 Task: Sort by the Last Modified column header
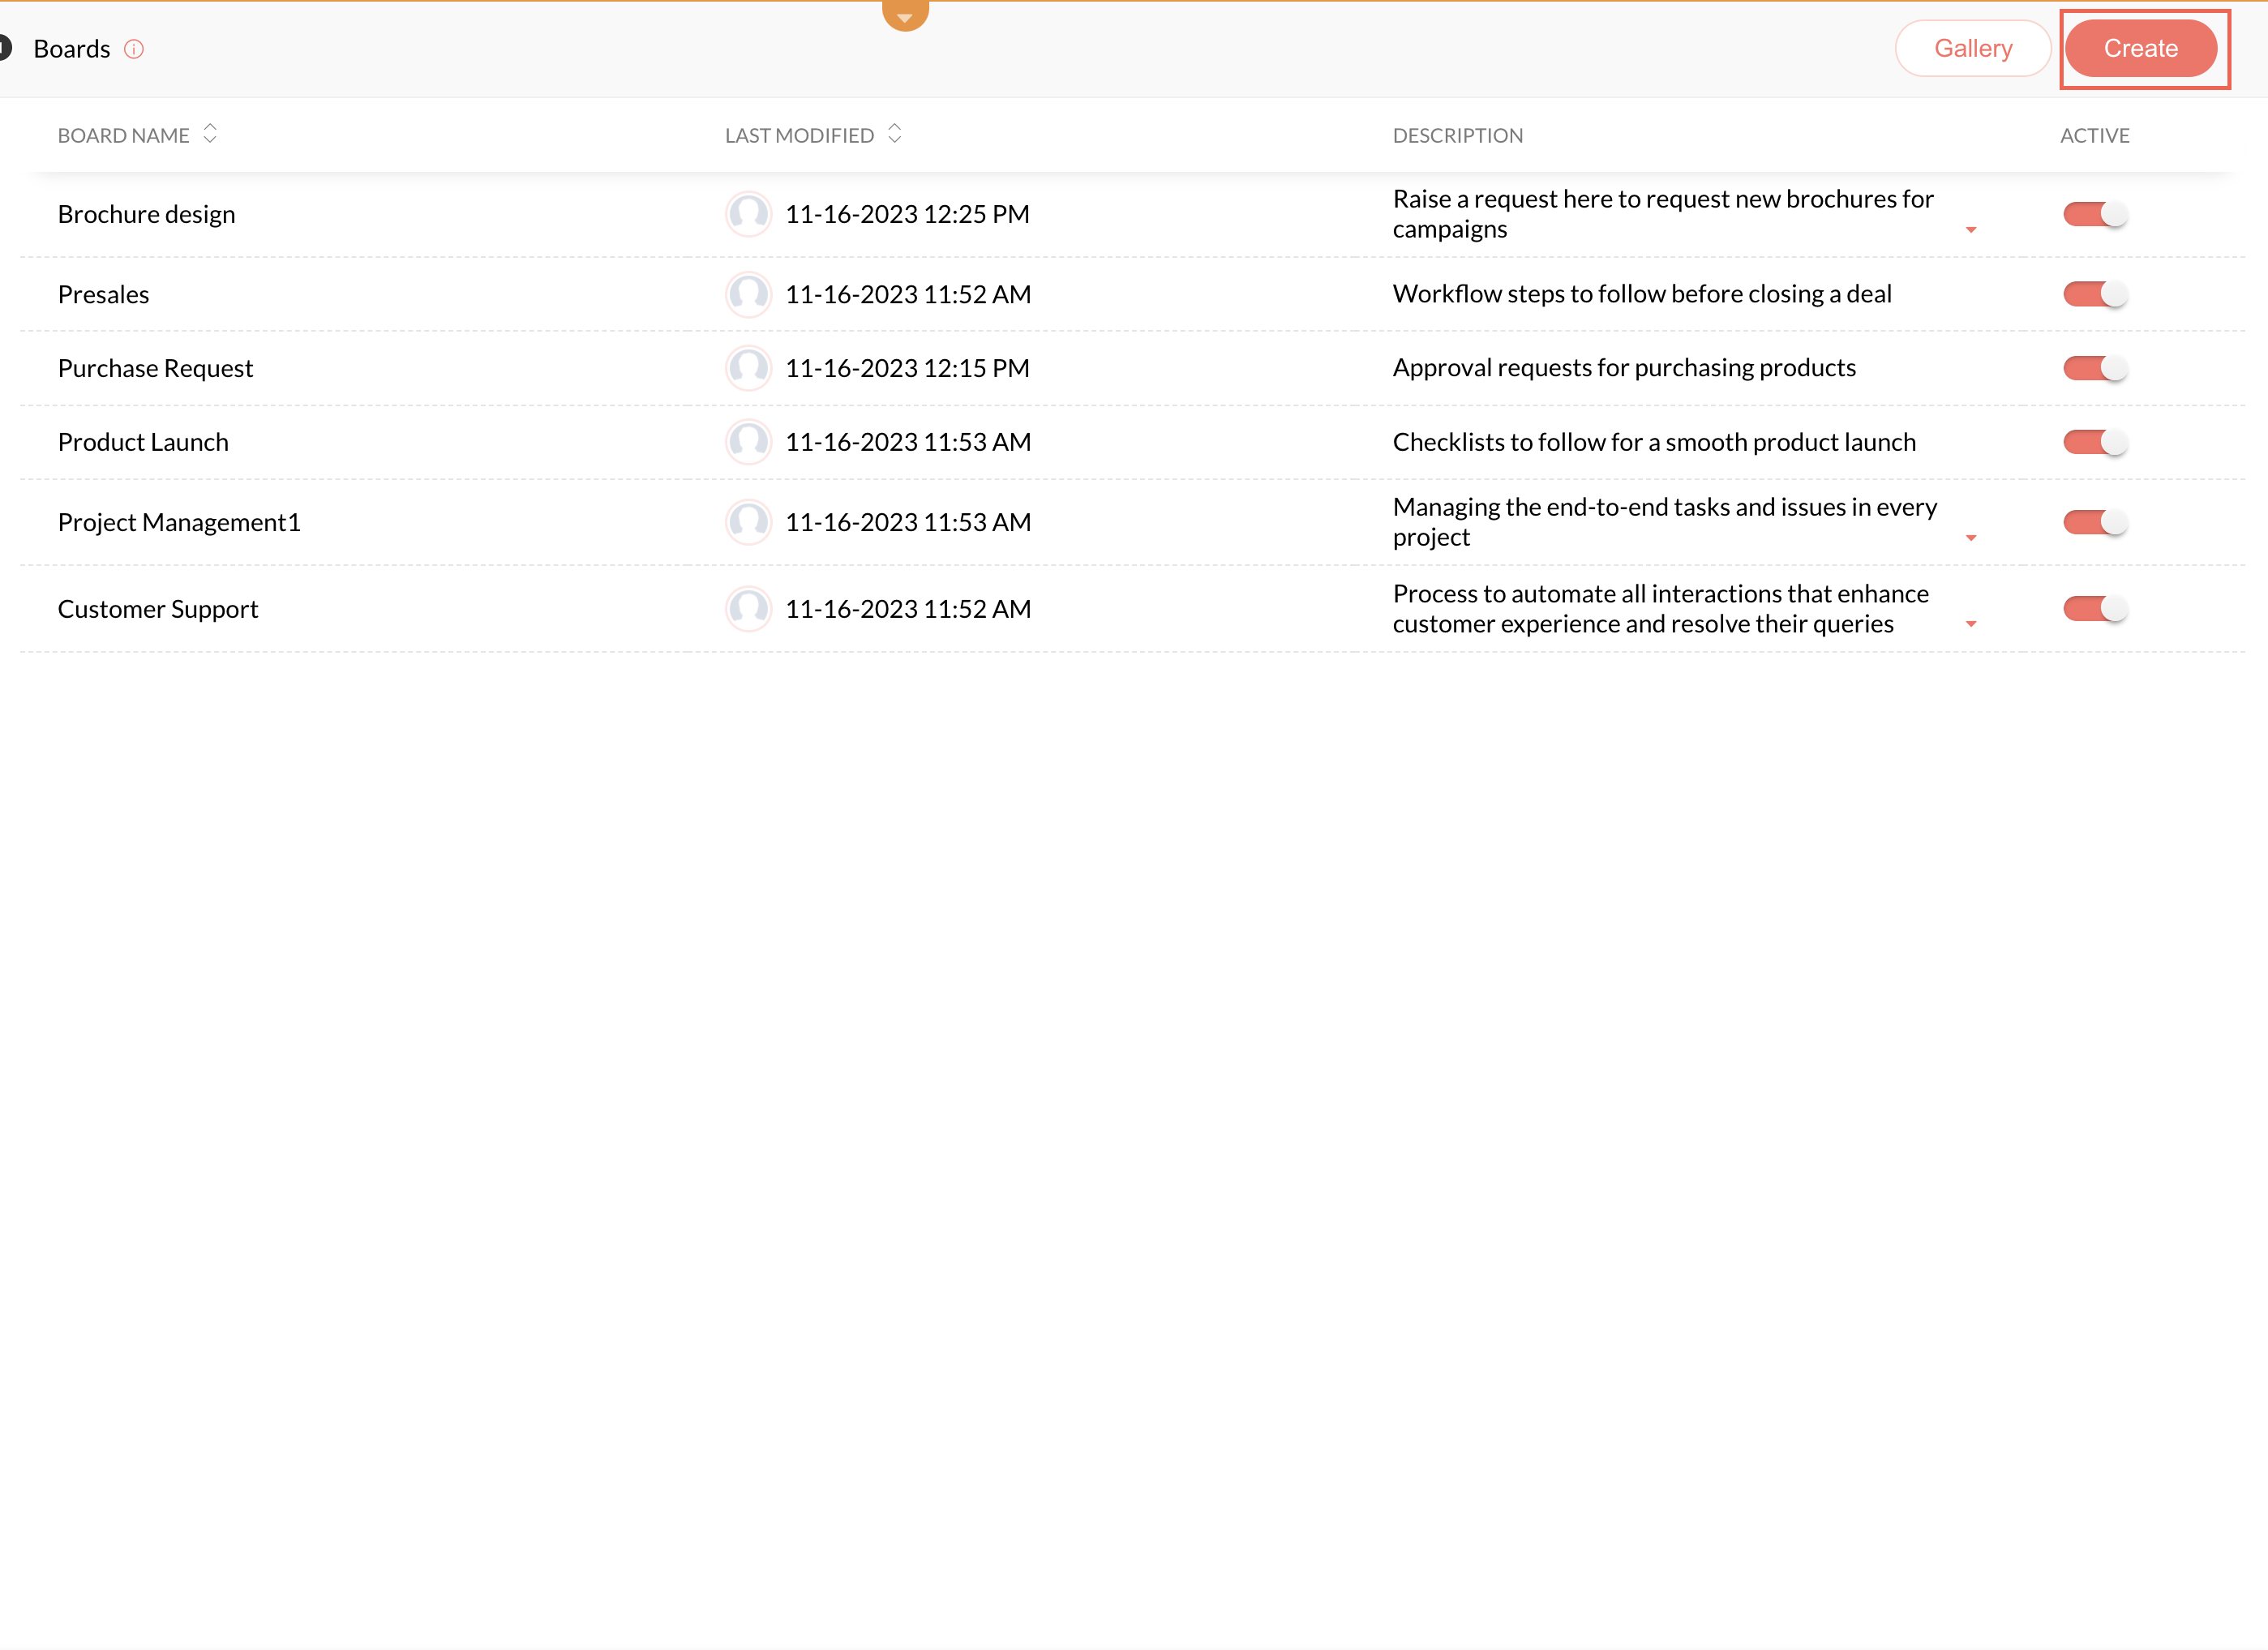coord(799,136)
